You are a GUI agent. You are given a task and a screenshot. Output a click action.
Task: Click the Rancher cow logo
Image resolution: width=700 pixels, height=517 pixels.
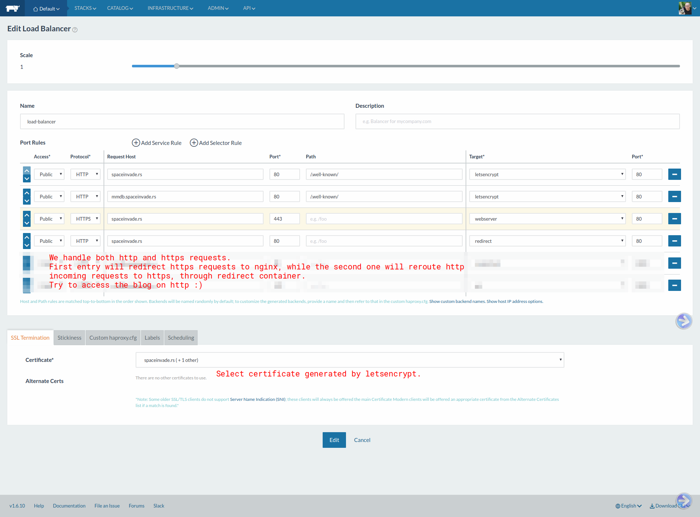coord(12,8)
